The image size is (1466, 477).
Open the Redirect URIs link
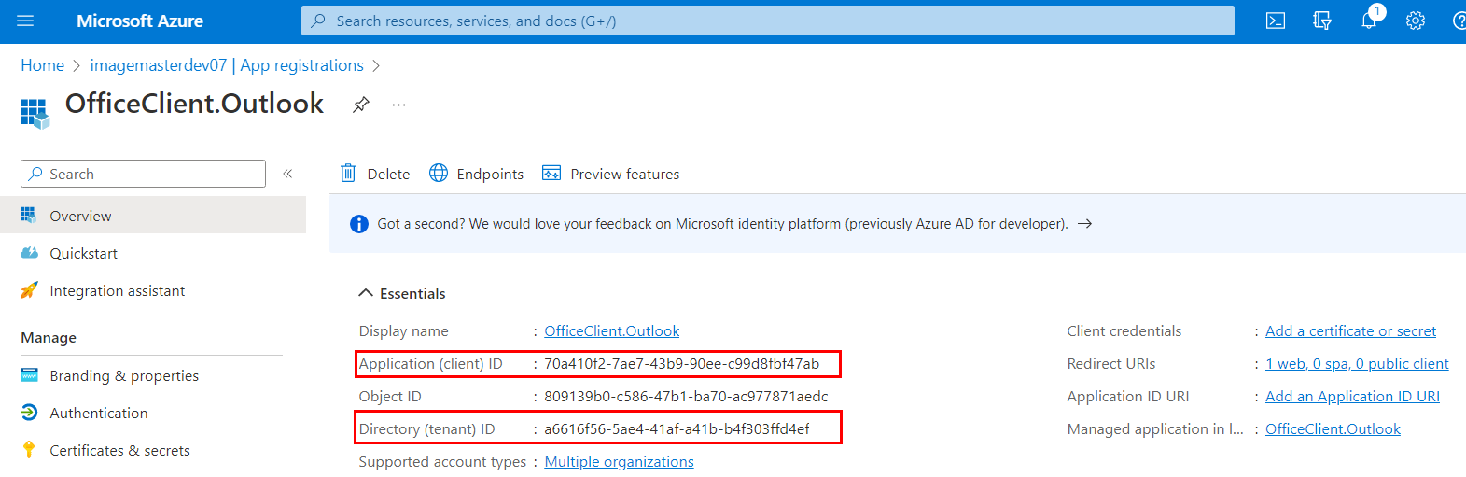tap(1357, 364)
